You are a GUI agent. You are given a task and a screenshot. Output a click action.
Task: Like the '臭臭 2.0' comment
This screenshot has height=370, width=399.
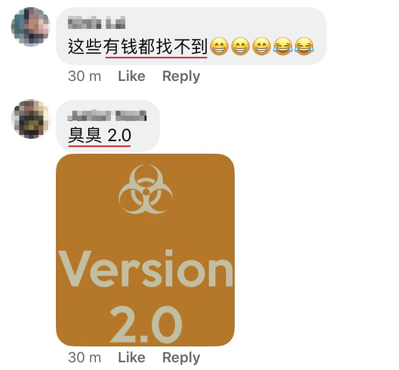click(x=132, y=357)
